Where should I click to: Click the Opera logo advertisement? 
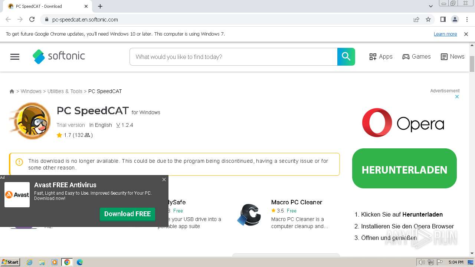[x=403, y=123]
